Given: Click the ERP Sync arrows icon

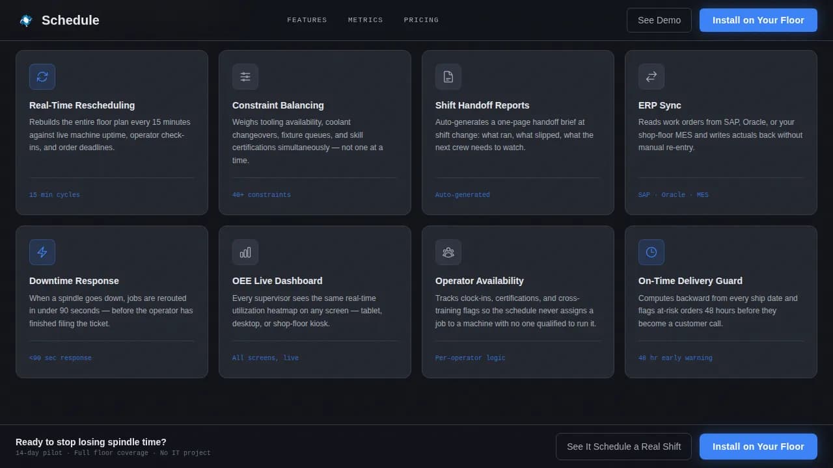Looking at the screenshot, I should [x=651, y=77].
